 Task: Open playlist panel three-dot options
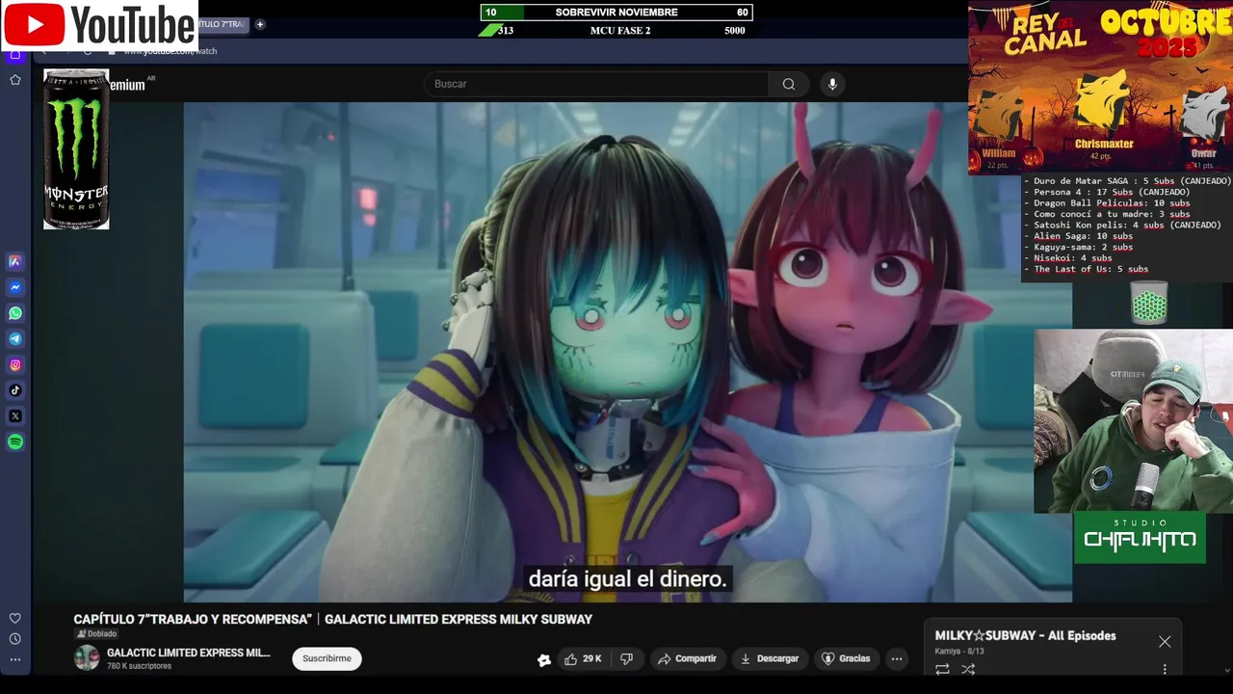click(x=1165, y=669)
